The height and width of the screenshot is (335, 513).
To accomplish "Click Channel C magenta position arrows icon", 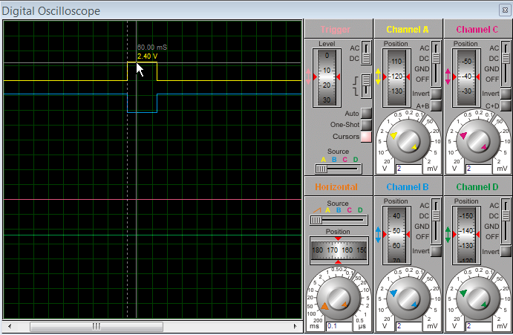I will pyautogui.click(x=448, y=77).
